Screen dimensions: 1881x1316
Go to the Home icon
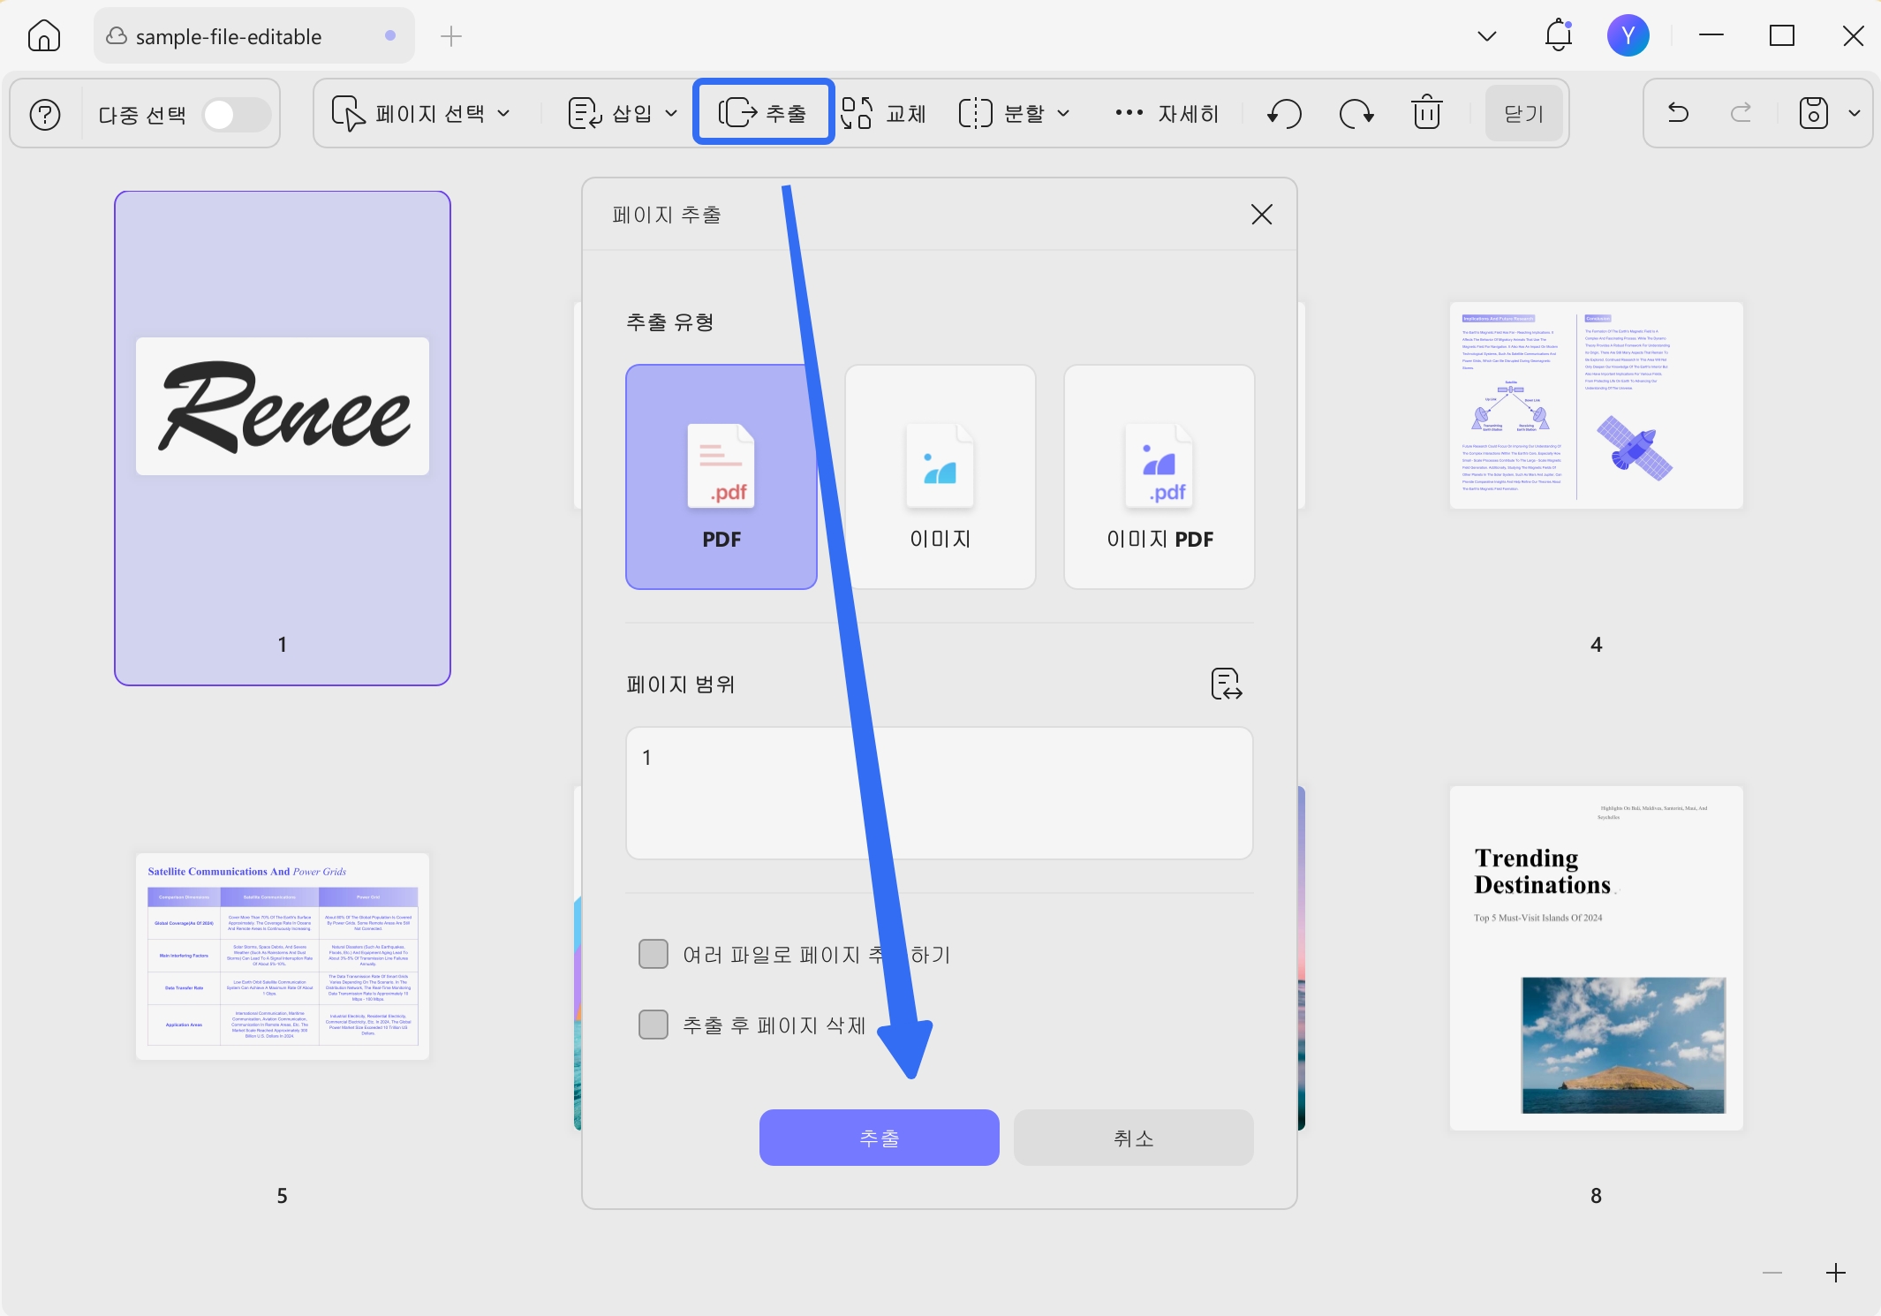click(x=44, y=36)
